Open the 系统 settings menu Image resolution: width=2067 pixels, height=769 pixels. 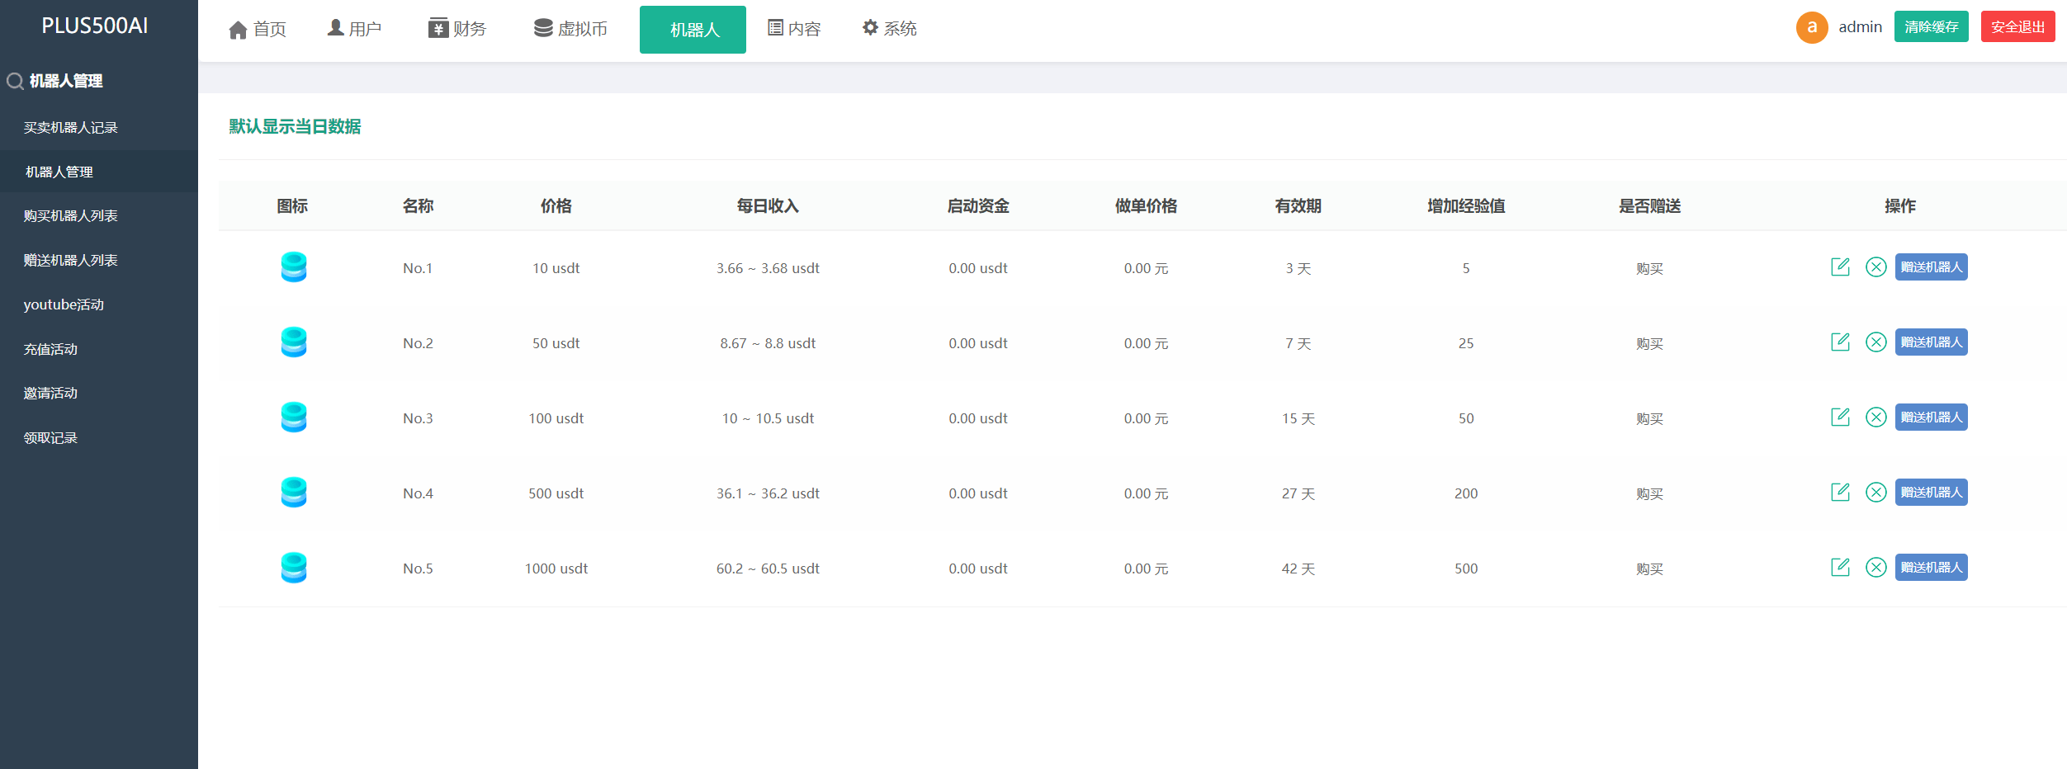pos(889,30)
